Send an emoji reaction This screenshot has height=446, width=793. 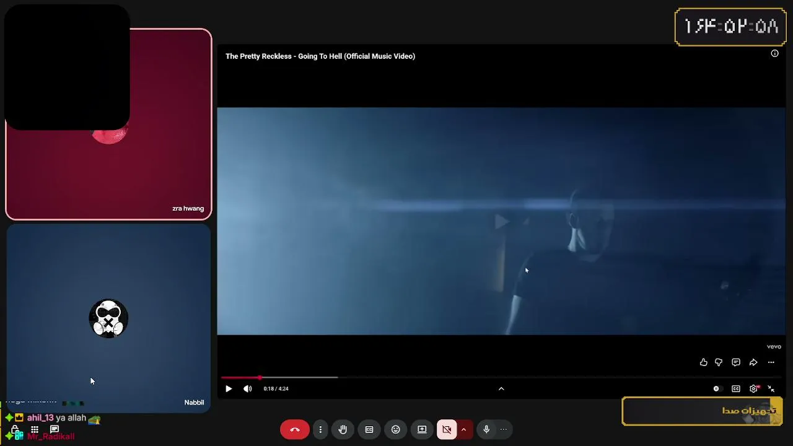point(396,430)
